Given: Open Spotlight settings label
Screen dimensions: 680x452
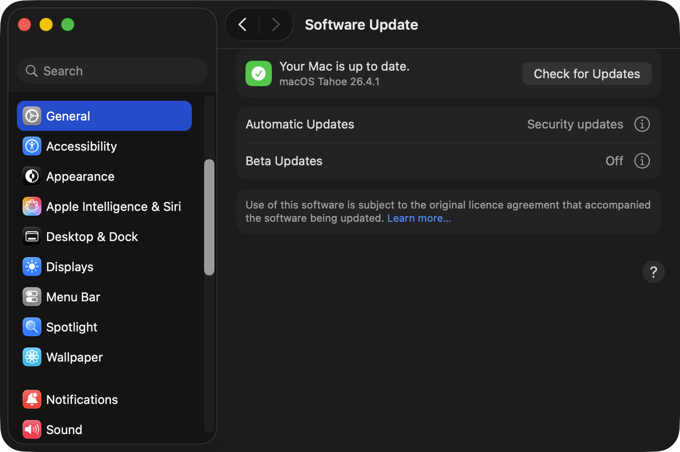Looking at the screenshot, I should [72, 327].
